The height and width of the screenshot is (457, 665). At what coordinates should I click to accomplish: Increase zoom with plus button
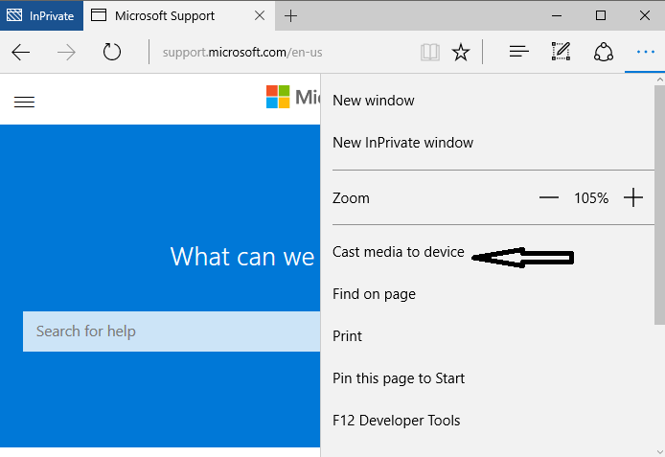633,198
